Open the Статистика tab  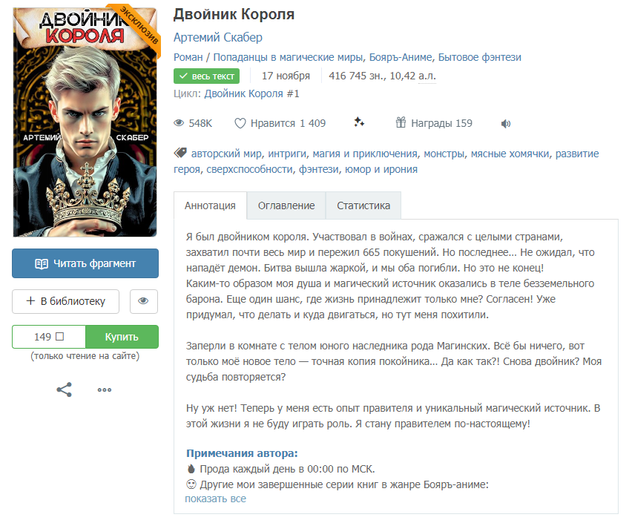pyautogui.click(x=363, y=205)
